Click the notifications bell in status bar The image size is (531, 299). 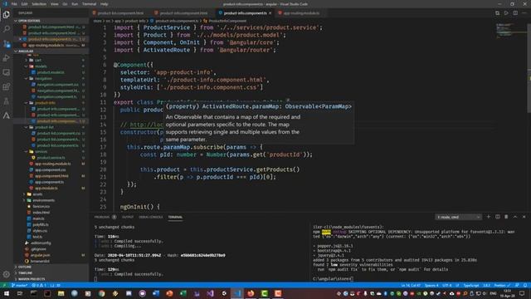pos(525,286)
